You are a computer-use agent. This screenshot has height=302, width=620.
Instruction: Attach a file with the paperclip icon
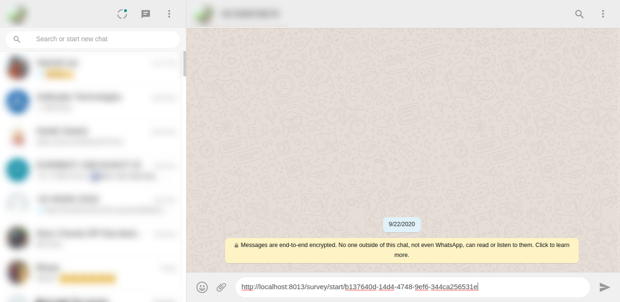(x=221, y=287)
